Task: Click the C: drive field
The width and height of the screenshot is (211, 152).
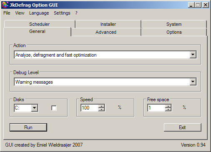Action: 23,108
